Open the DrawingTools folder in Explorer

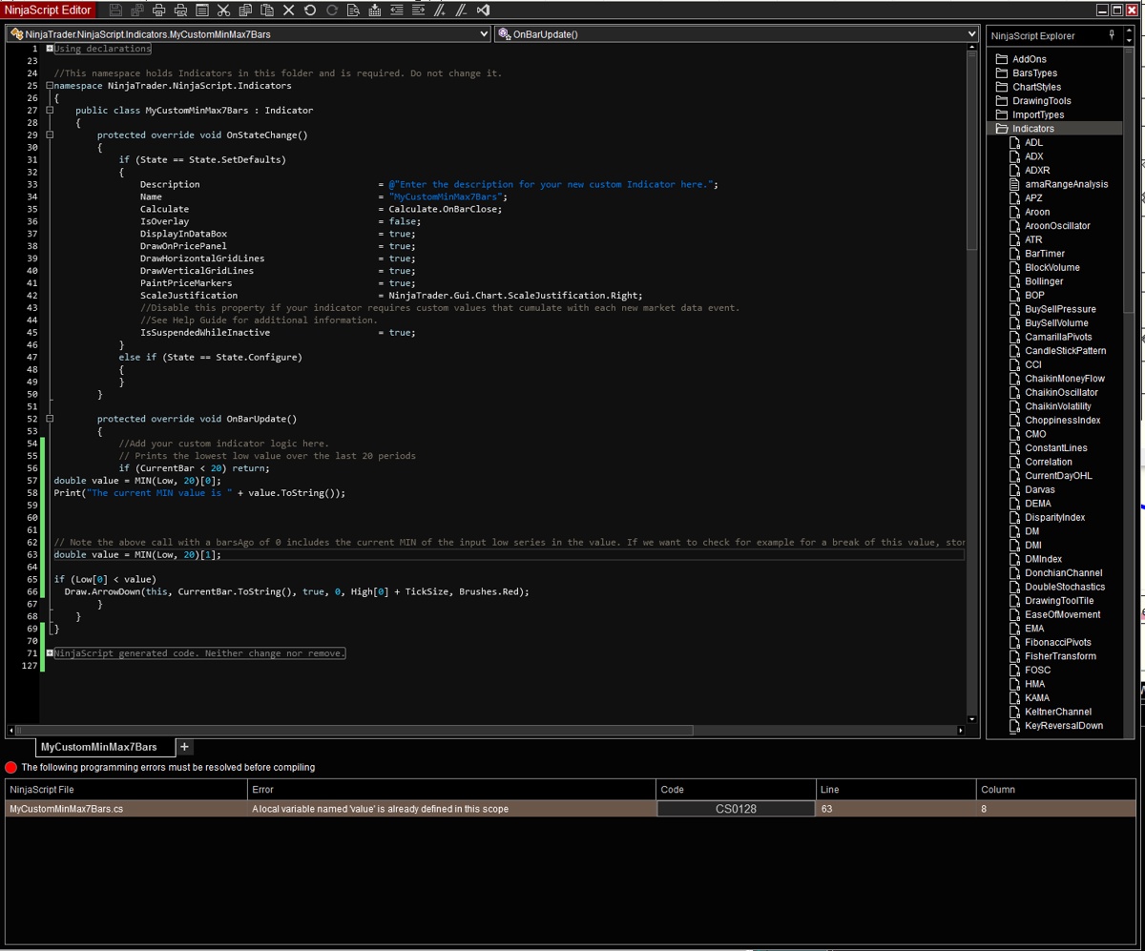point(1041,101)
